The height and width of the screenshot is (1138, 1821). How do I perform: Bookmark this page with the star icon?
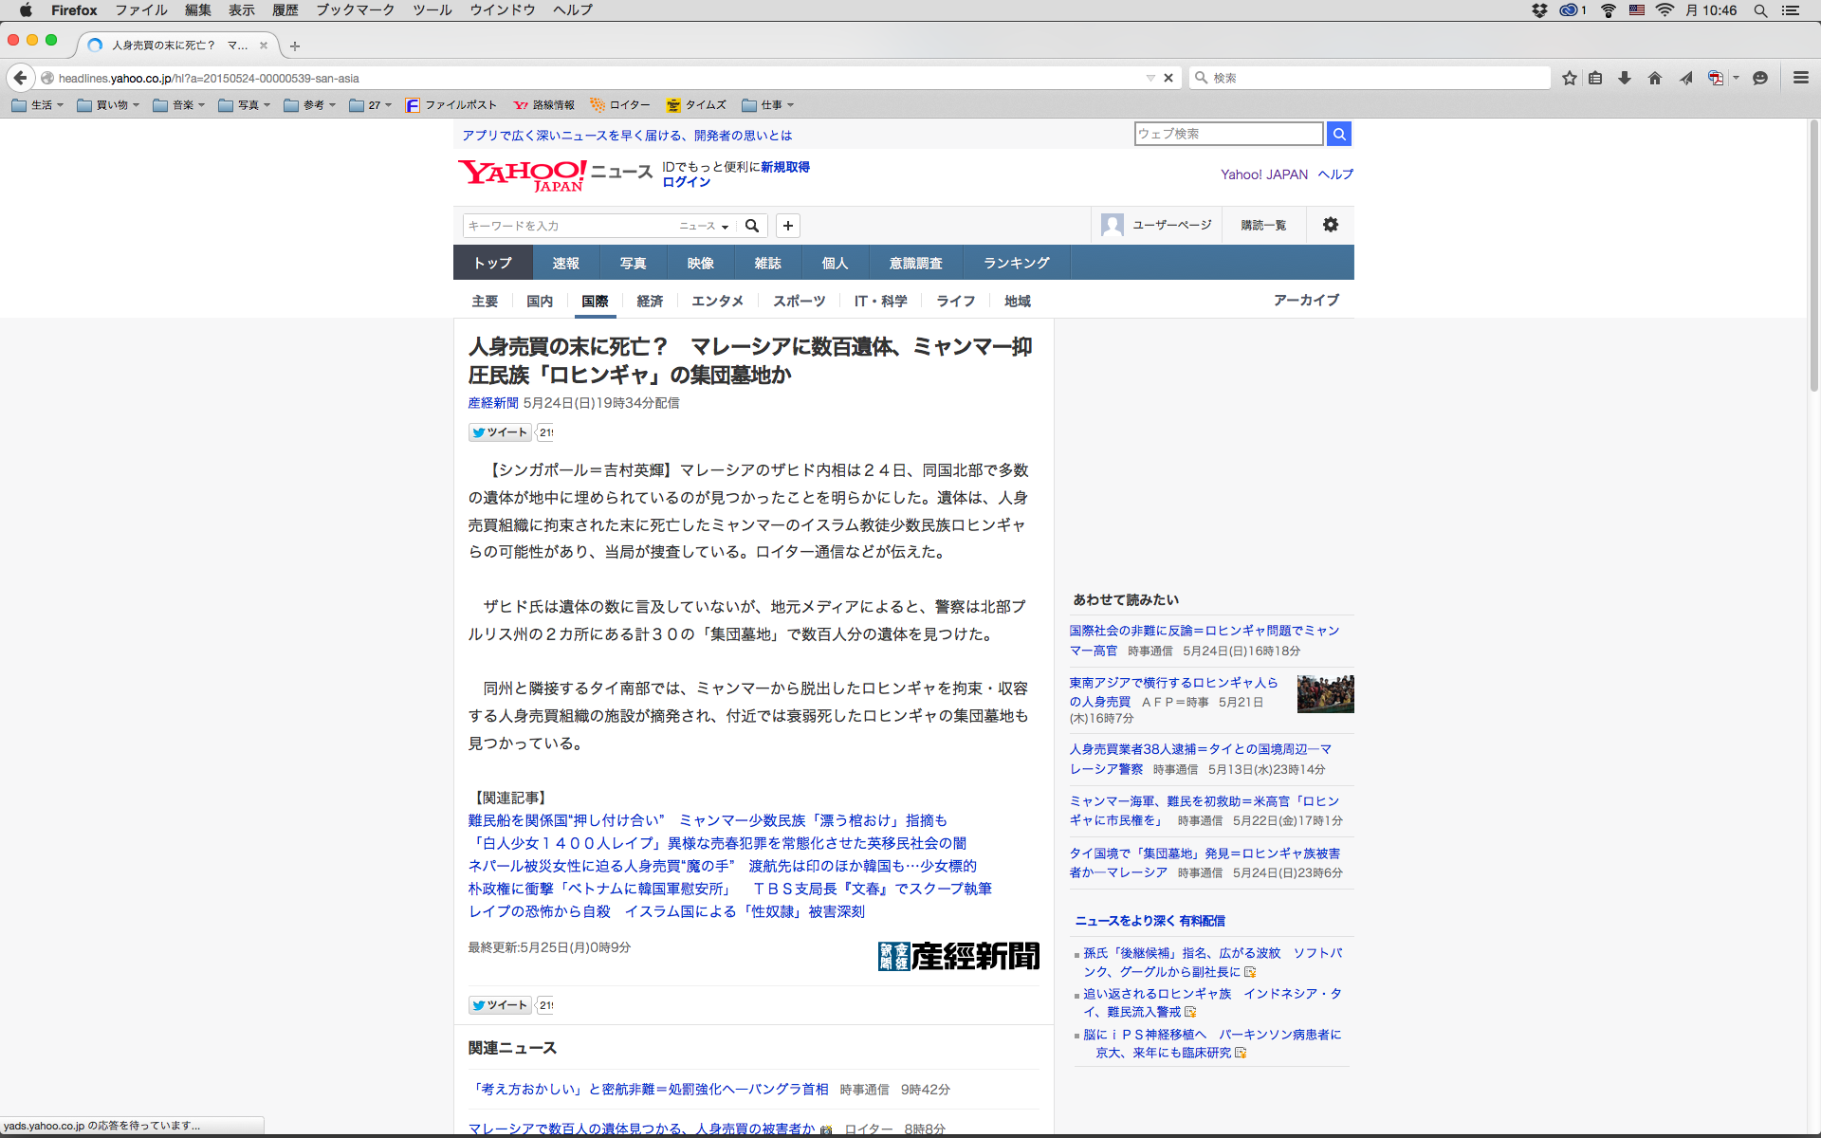[1570, 78]
